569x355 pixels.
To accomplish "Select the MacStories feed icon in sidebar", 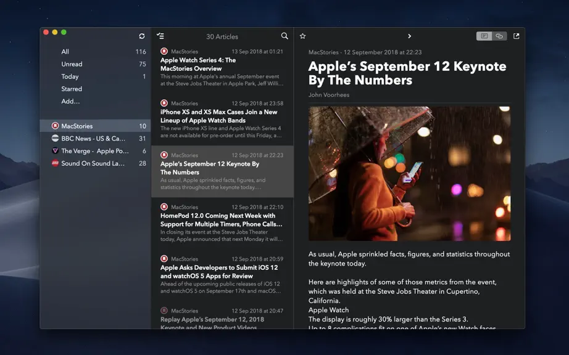I will pyautogui.click(x=55, y=126).
